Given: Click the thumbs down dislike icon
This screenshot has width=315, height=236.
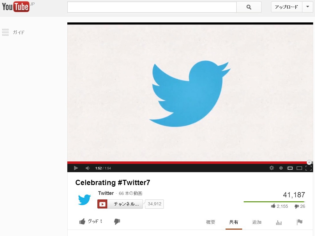Looking at the screenshot, I should (117, 222).
